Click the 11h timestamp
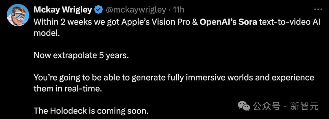 (178, 10)
